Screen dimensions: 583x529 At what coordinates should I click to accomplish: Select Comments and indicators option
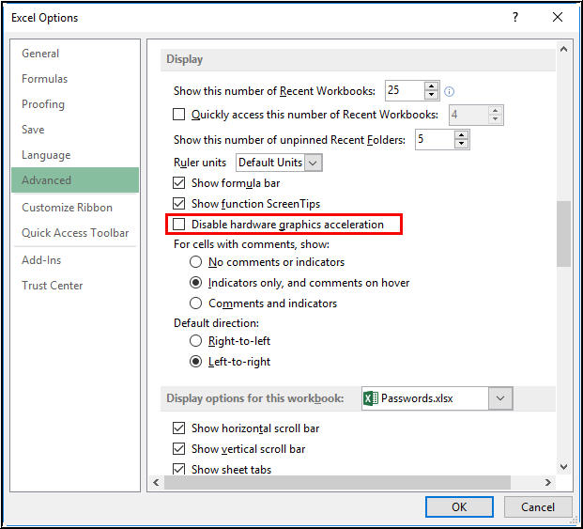(x=195, y=303)
